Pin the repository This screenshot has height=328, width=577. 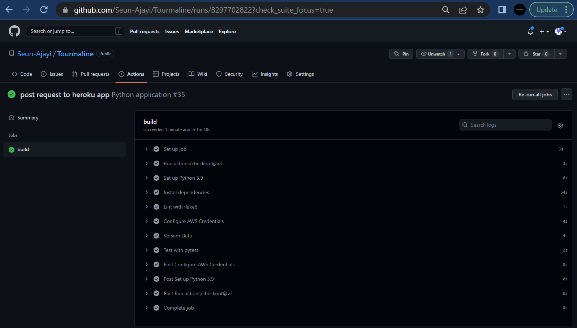(401, 54)
